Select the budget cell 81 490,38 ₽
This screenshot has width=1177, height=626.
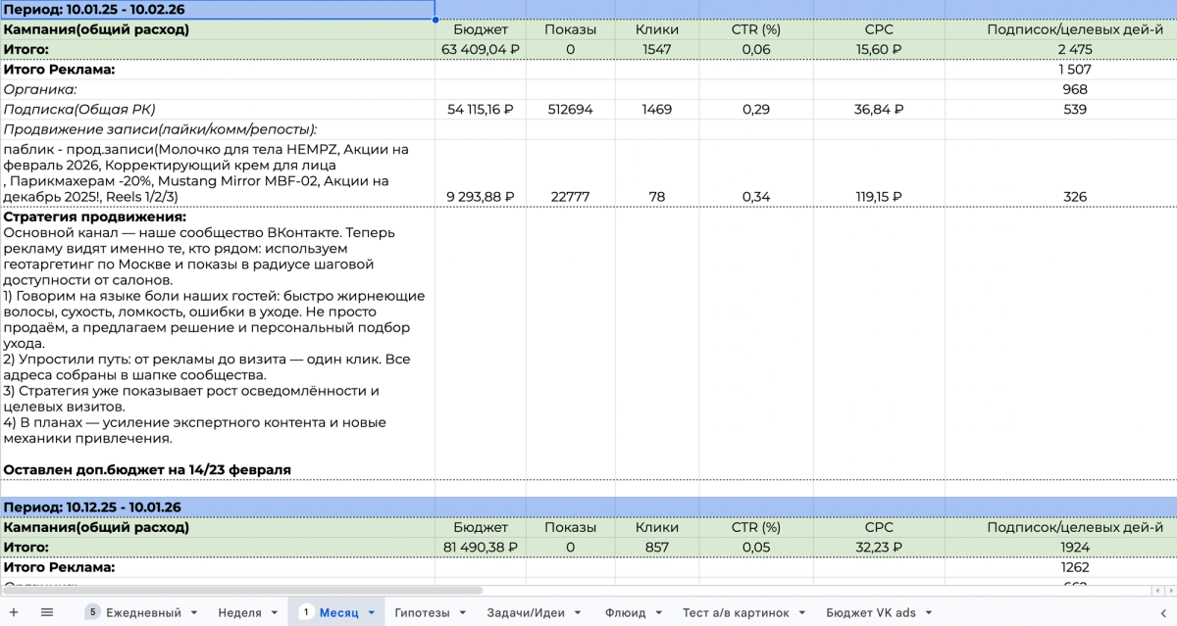[481, 547]
